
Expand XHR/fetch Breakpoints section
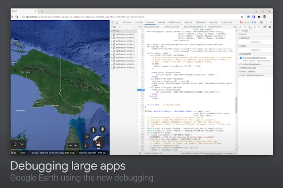tap(255, 64)
